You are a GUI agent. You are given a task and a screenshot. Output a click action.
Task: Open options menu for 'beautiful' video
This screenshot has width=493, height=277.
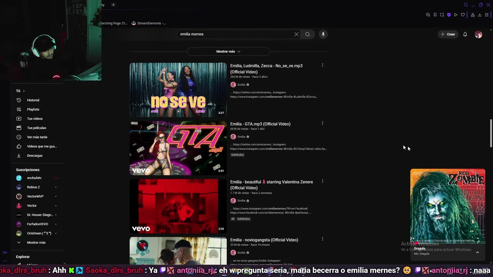coord(322,181)
